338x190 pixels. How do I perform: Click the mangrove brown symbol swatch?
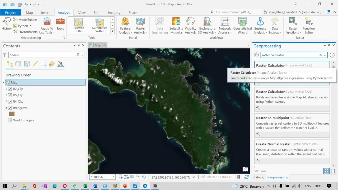(12, 114)
